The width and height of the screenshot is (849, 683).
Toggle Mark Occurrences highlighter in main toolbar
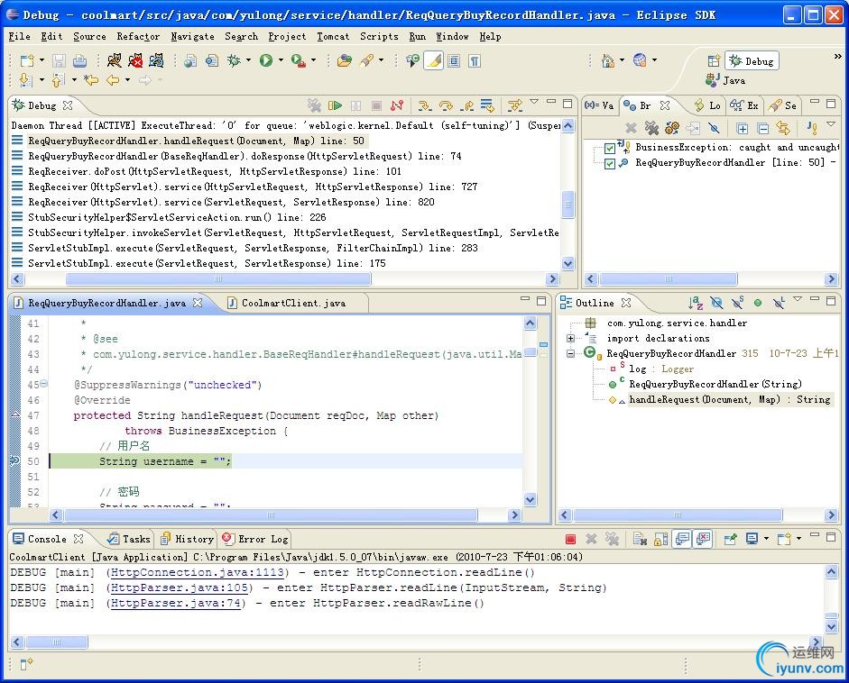pyautogui.click(x=433, y=60)
